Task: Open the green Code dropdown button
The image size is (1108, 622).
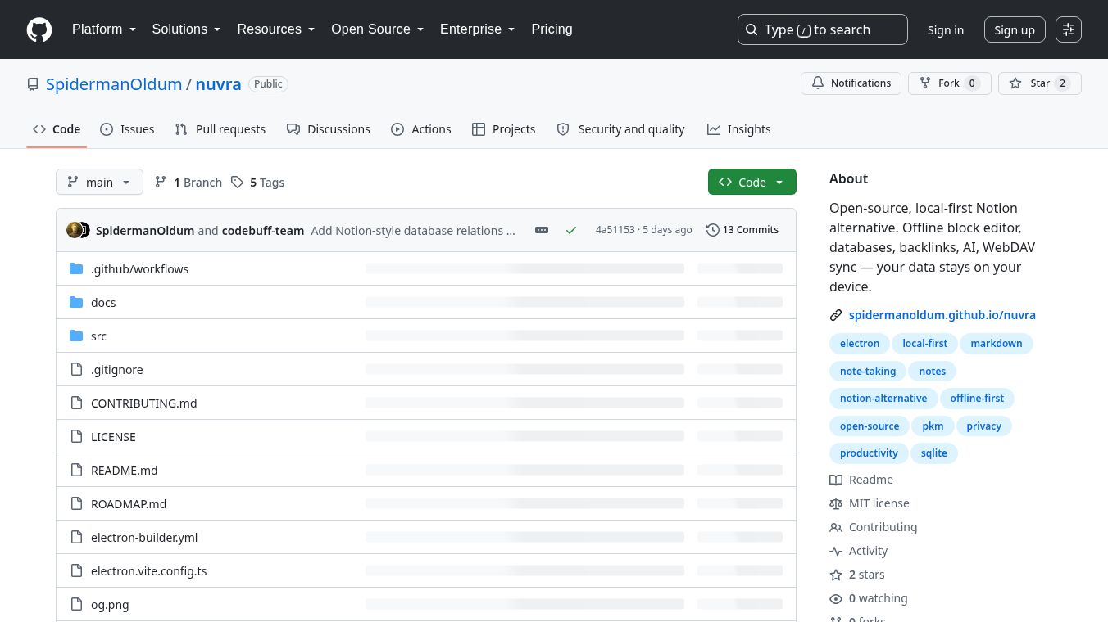Action: (752, 182)
